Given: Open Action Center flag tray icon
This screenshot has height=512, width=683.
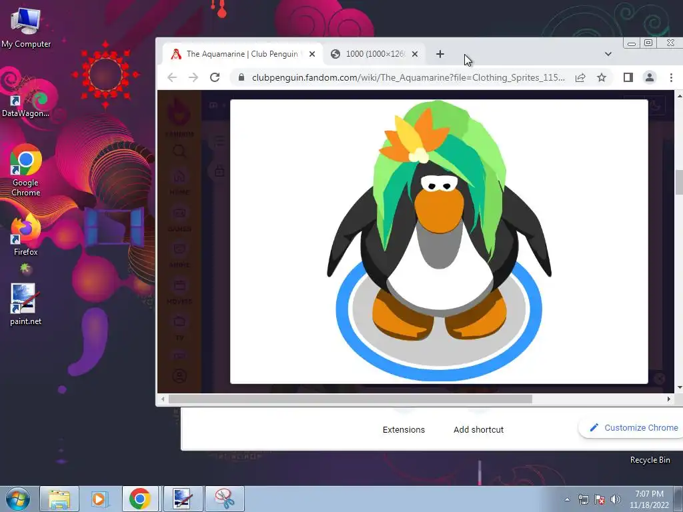Looking at the screenshot, I should tap(600, 499).
